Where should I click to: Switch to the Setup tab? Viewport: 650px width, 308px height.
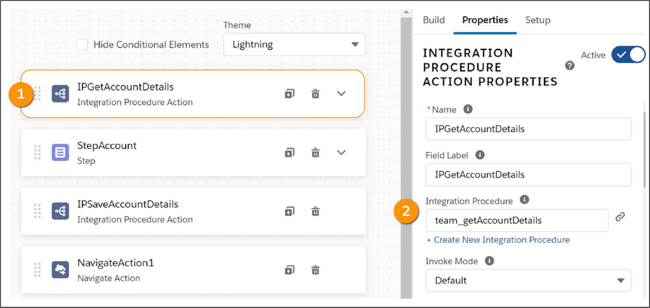click(x=537, y=20)
